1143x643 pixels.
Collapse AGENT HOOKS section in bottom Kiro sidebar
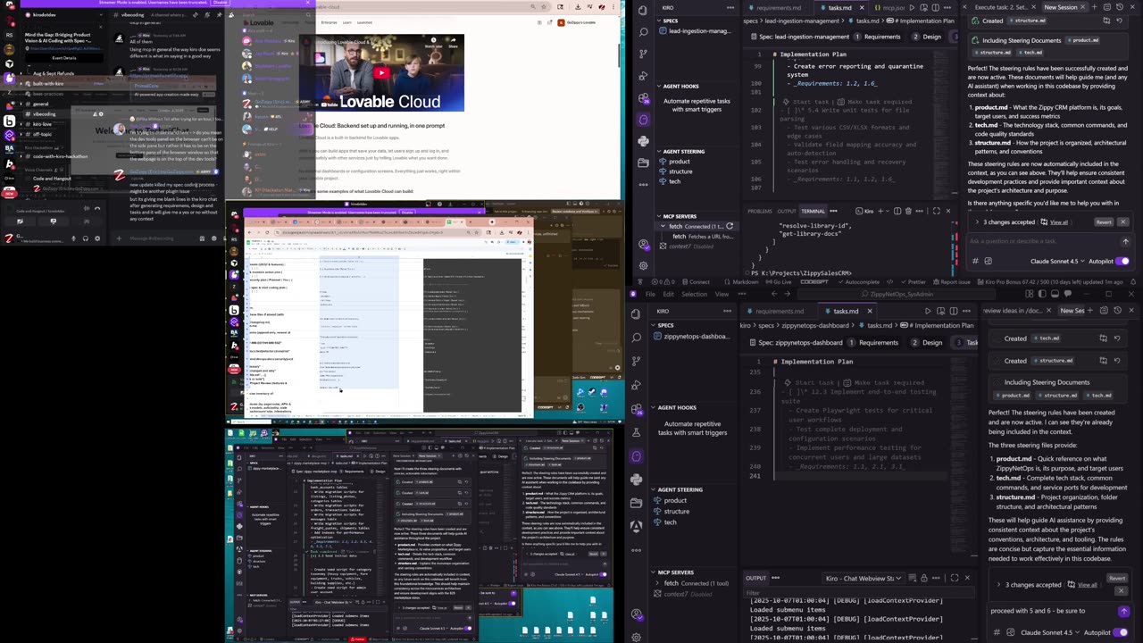(677, 407)
